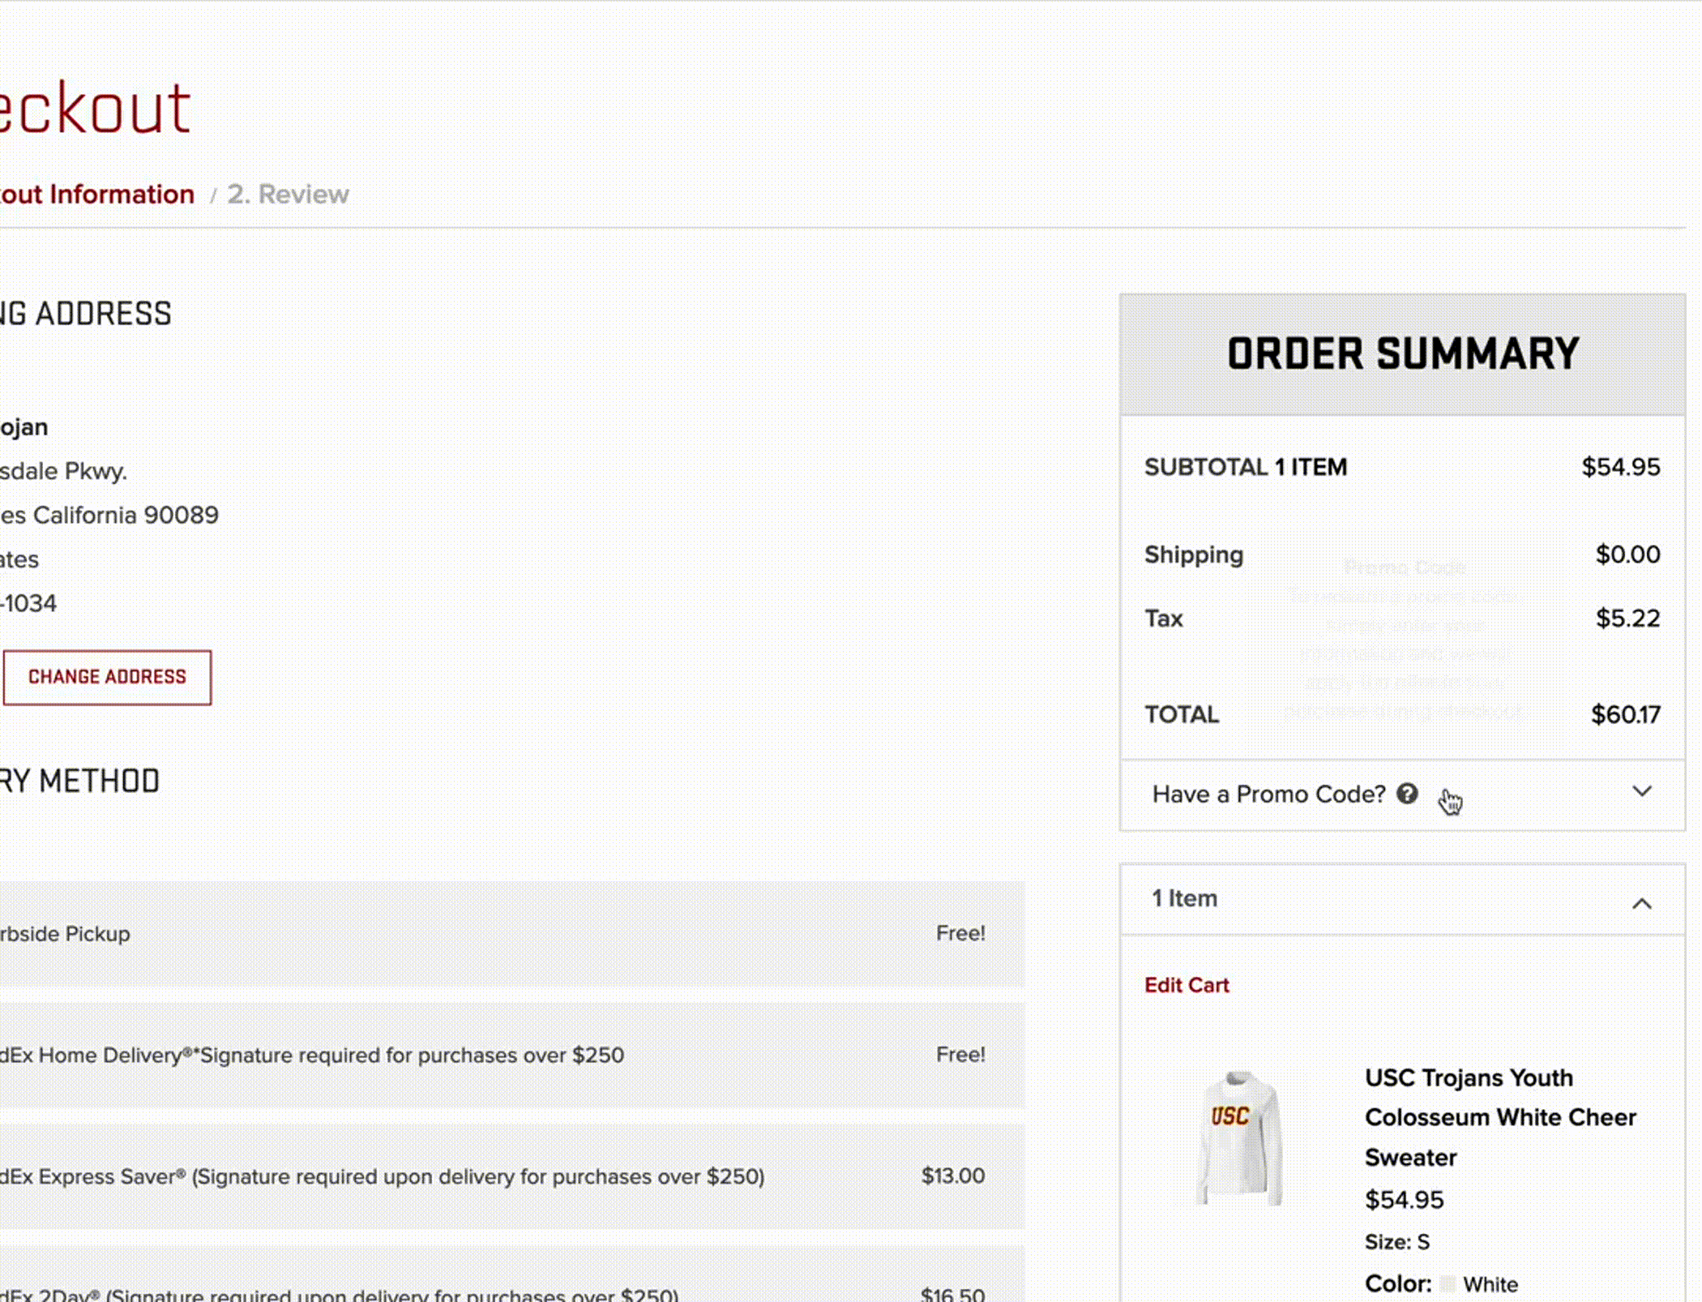Go to the Checkout Information step
This screenshot has width=1702, height=1302.
pyautogui.click(x=97, y=195)
